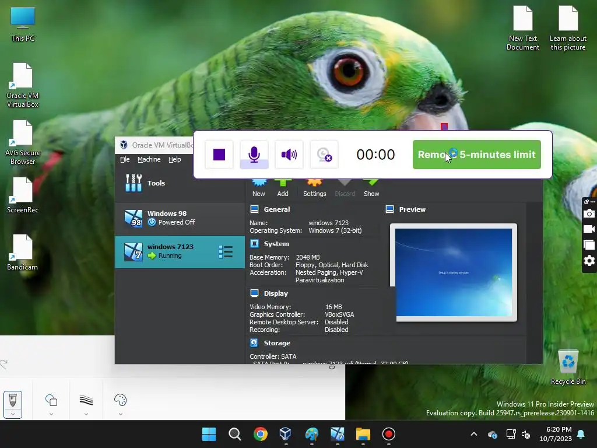Click the System section chip icon
Image resolution: width=597 pixels, height=448 pixels.
pos(254,243)
